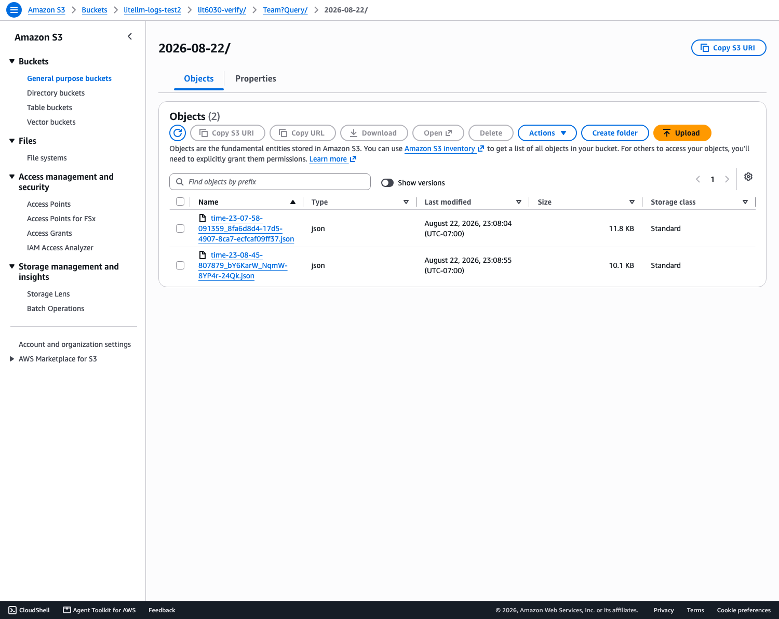
Task: Check the time-23-08-45 json object row
Action: [180, 265]
